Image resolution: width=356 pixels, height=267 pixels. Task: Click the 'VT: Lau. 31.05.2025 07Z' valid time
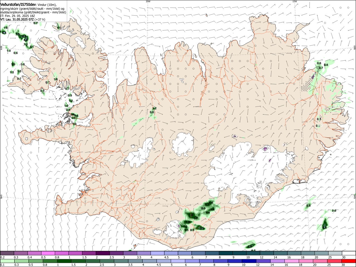coord(17,19)
